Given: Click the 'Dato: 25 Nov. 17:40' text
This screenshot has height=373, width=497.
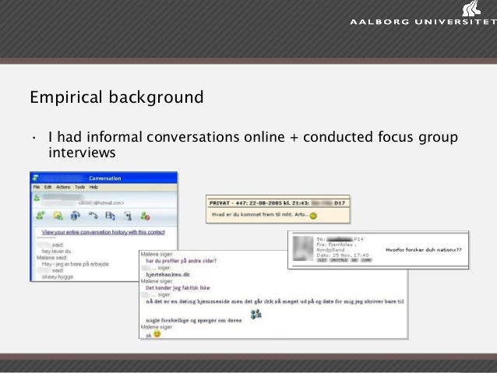Looking at the screenshot, I should 342,255.
